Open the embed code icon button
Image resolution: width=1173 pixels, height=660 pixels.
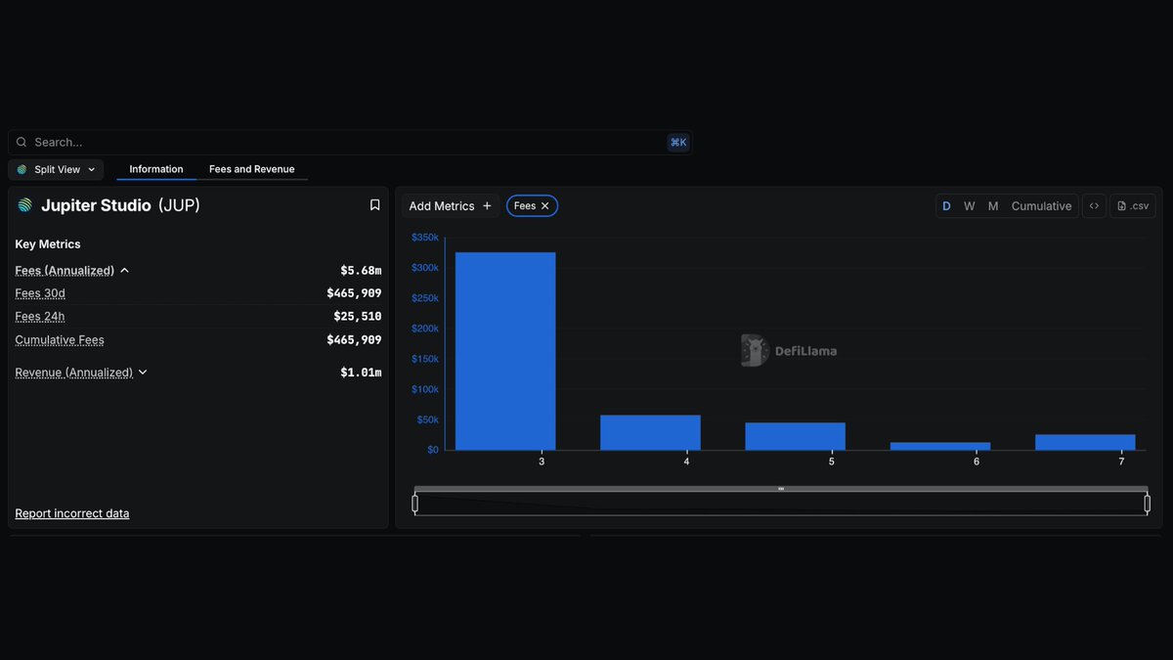coord(1094,206)
